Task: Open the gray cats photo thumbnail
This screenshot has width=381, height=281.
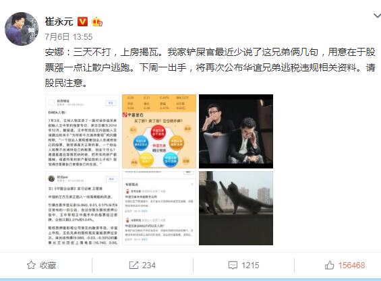Action: click(236, 208)
